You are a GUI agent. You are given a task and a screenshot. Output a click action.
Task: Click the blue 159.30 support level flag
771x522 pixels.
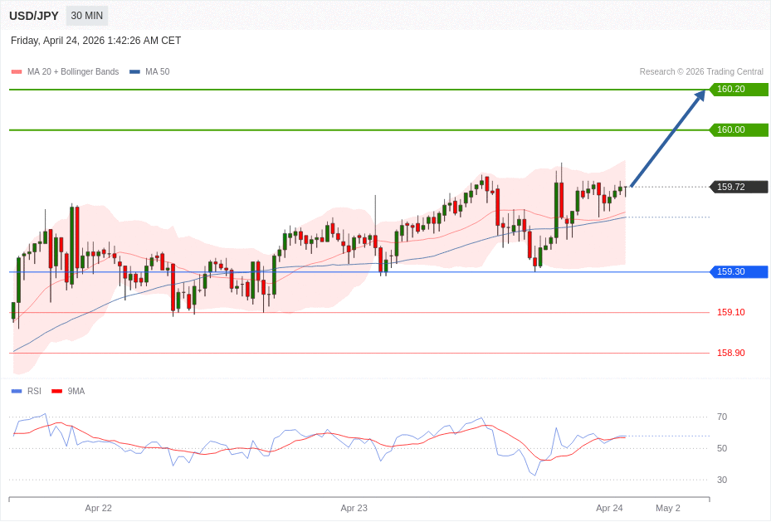click(738, 271)
